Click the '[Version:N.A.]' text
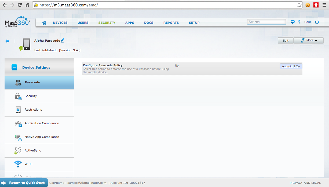 click(x=70, y=50)
